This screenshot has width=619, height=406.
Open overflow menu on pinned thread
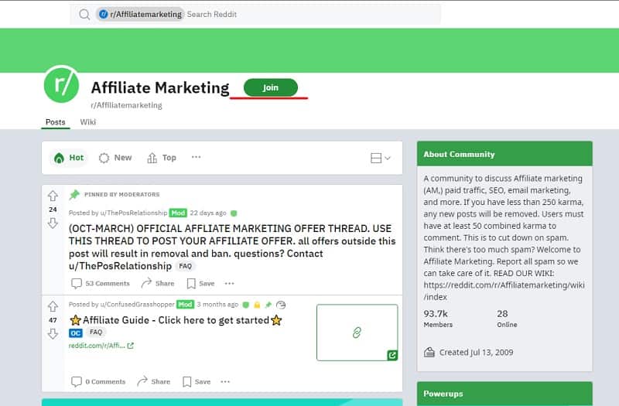coord(230,283)
